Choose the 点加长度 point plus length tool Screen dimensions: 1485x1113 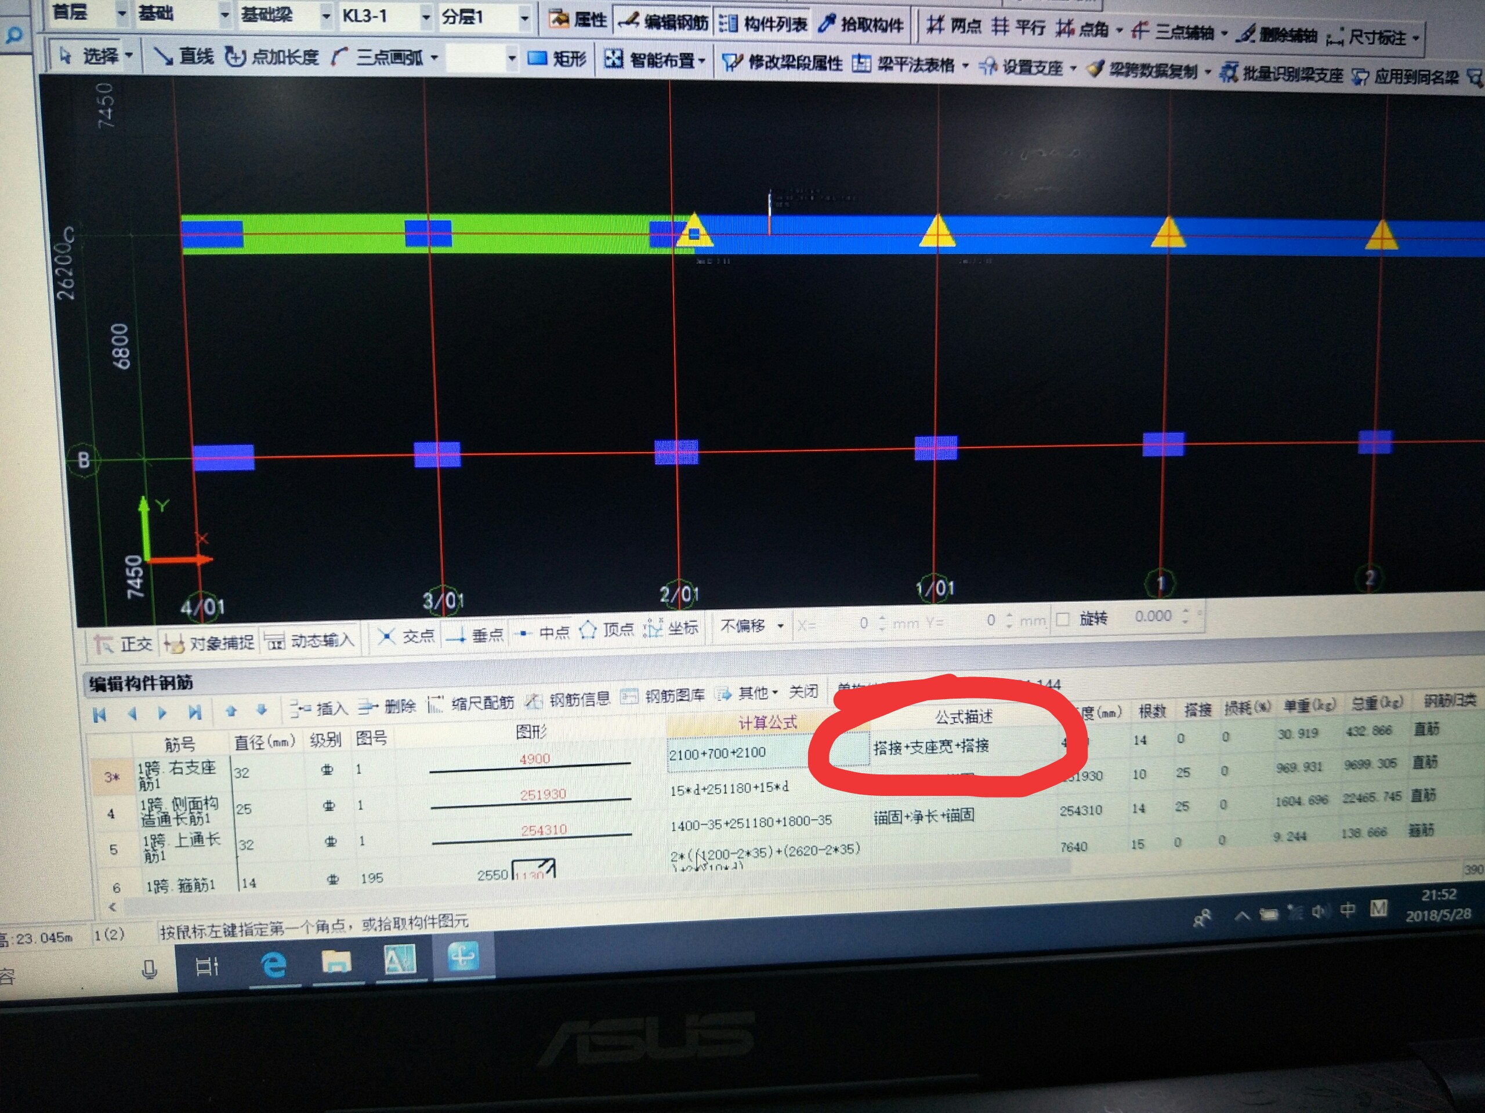tap(271, 57)
